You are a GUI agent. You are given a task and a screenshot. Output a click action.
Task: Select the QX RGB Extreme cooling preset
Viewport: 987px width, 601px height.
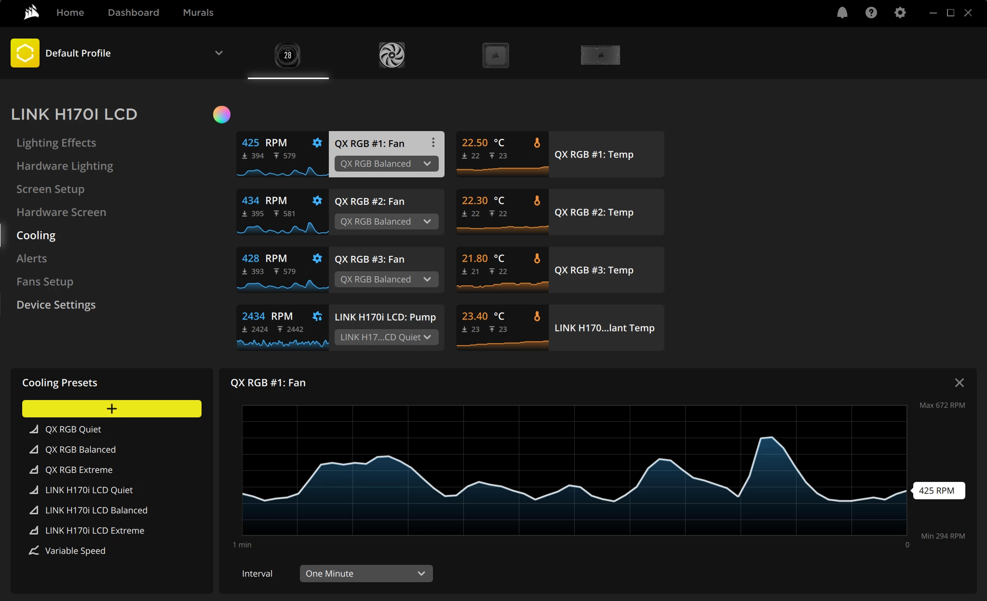79,470
